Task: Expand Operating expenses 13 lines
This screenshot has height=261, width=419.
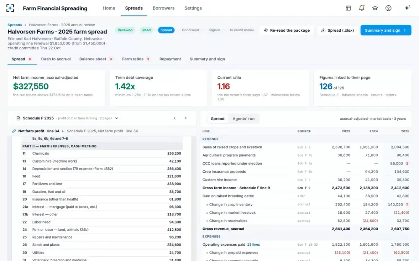Action: click(253, 245)
